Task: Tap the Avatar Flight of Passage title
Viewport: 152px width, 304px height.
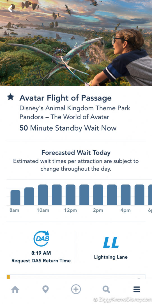Action: (x=65, y=98)
